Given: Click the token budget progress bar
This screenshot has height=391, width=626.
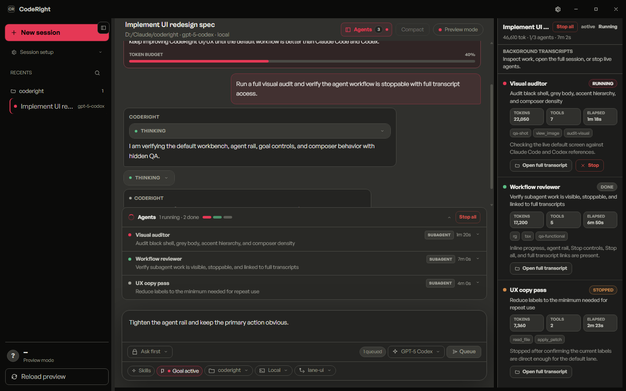Looking at the screenshot, I should pos(302,61).
